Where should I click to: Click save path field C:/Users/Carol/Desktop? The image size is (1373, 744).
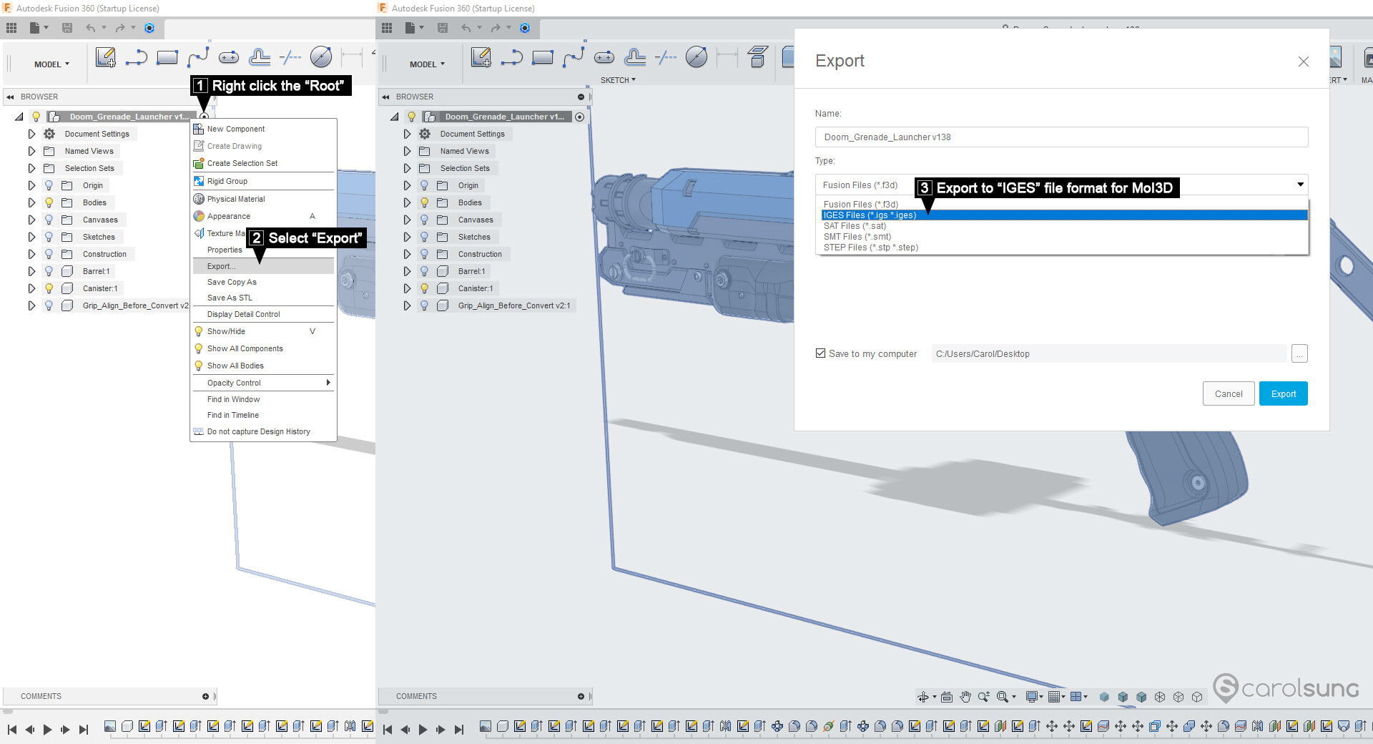[x=1108, y=353]
